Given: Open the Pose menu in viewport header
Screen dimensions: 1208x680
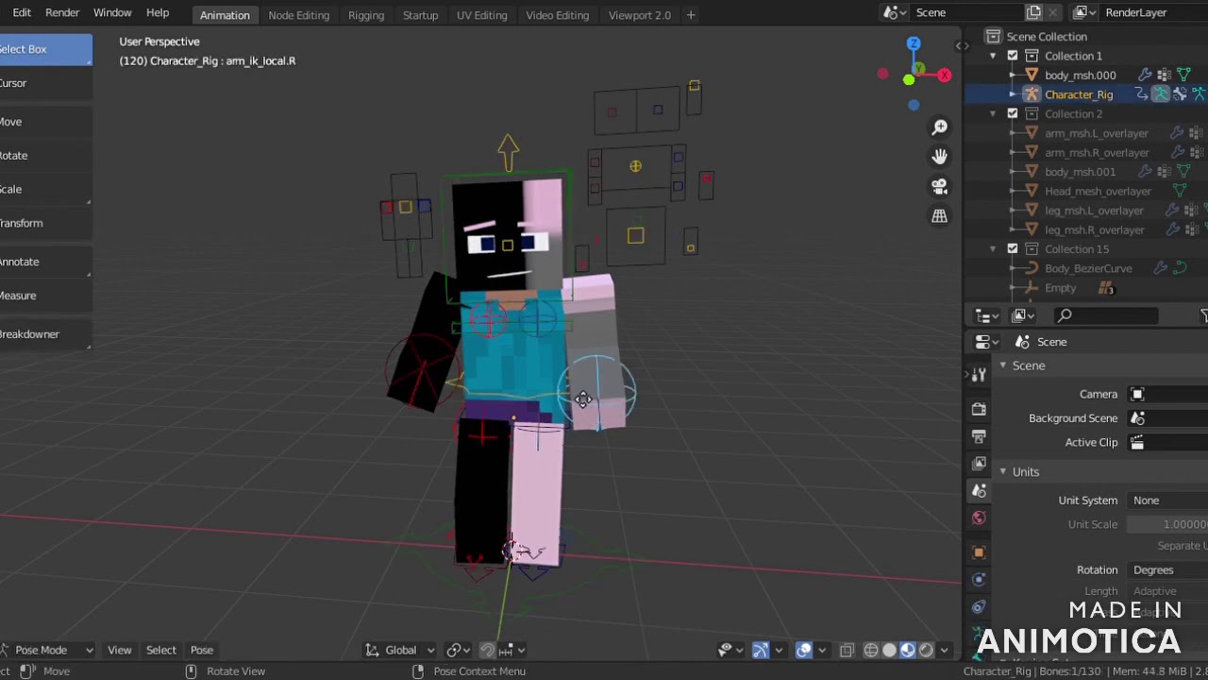Looking at the screenshot, I should coord(202,650).
